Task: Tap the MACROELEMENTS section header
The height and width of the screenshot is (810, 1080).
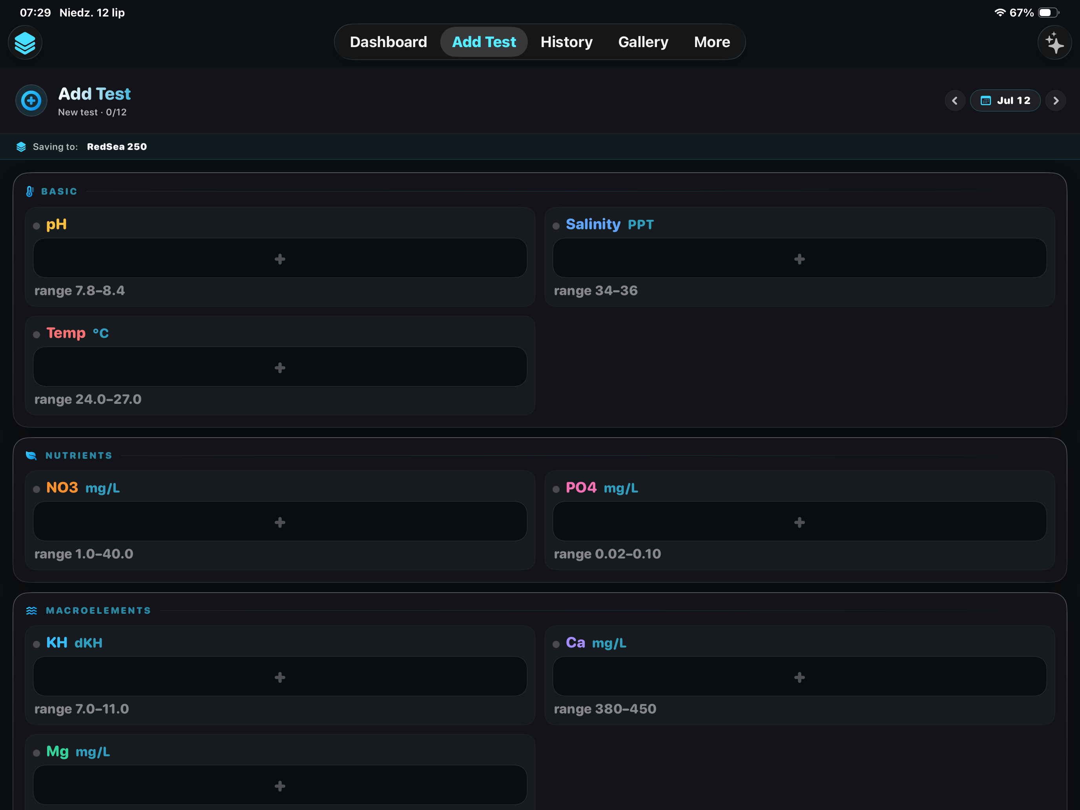Action: coord(98,611)
